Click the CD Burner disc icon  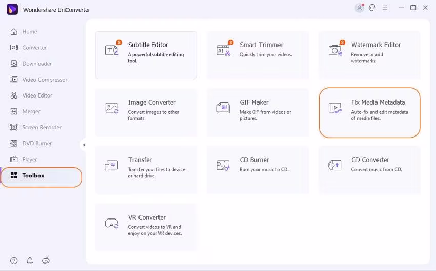[x=223, y=165]
